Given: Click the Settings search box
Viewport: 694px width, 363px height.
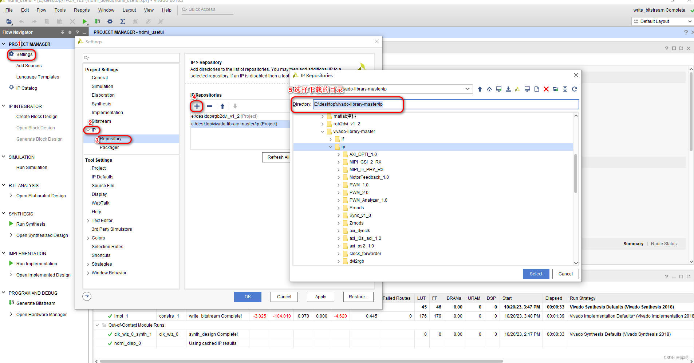Looking at the screenshot, I should pyautogui.click(x=131, y=58).
